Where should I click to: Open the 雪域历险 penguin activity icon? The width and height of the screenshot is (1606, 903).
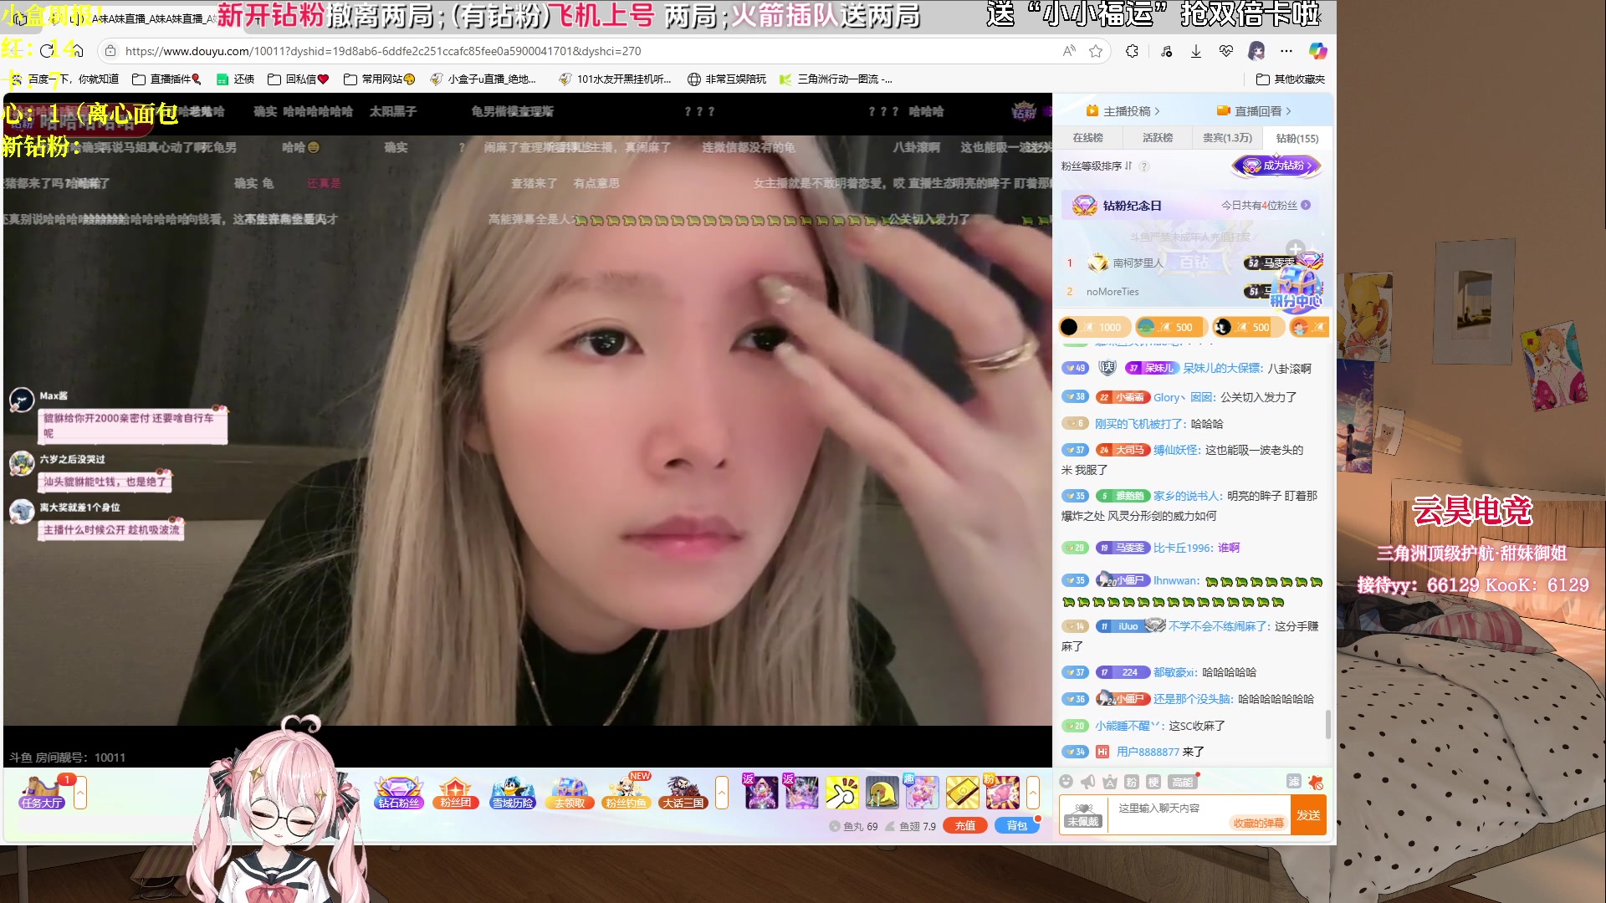pyautogui.click(x=513, y=793)
